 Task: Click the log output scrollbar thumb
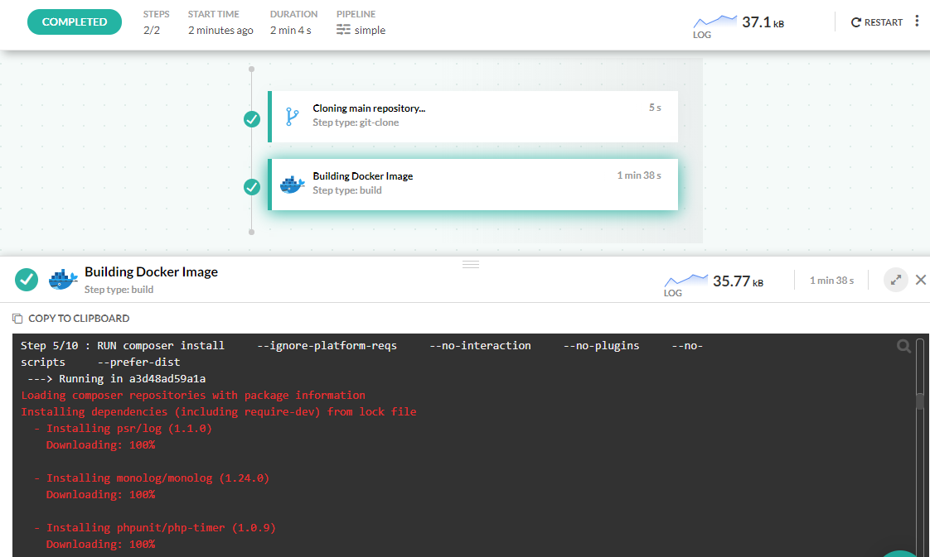(x=919, y=401)
